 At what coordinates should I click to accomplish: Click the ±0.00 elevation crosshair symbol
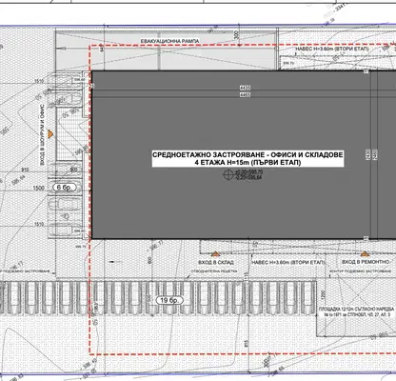point(228,174)
